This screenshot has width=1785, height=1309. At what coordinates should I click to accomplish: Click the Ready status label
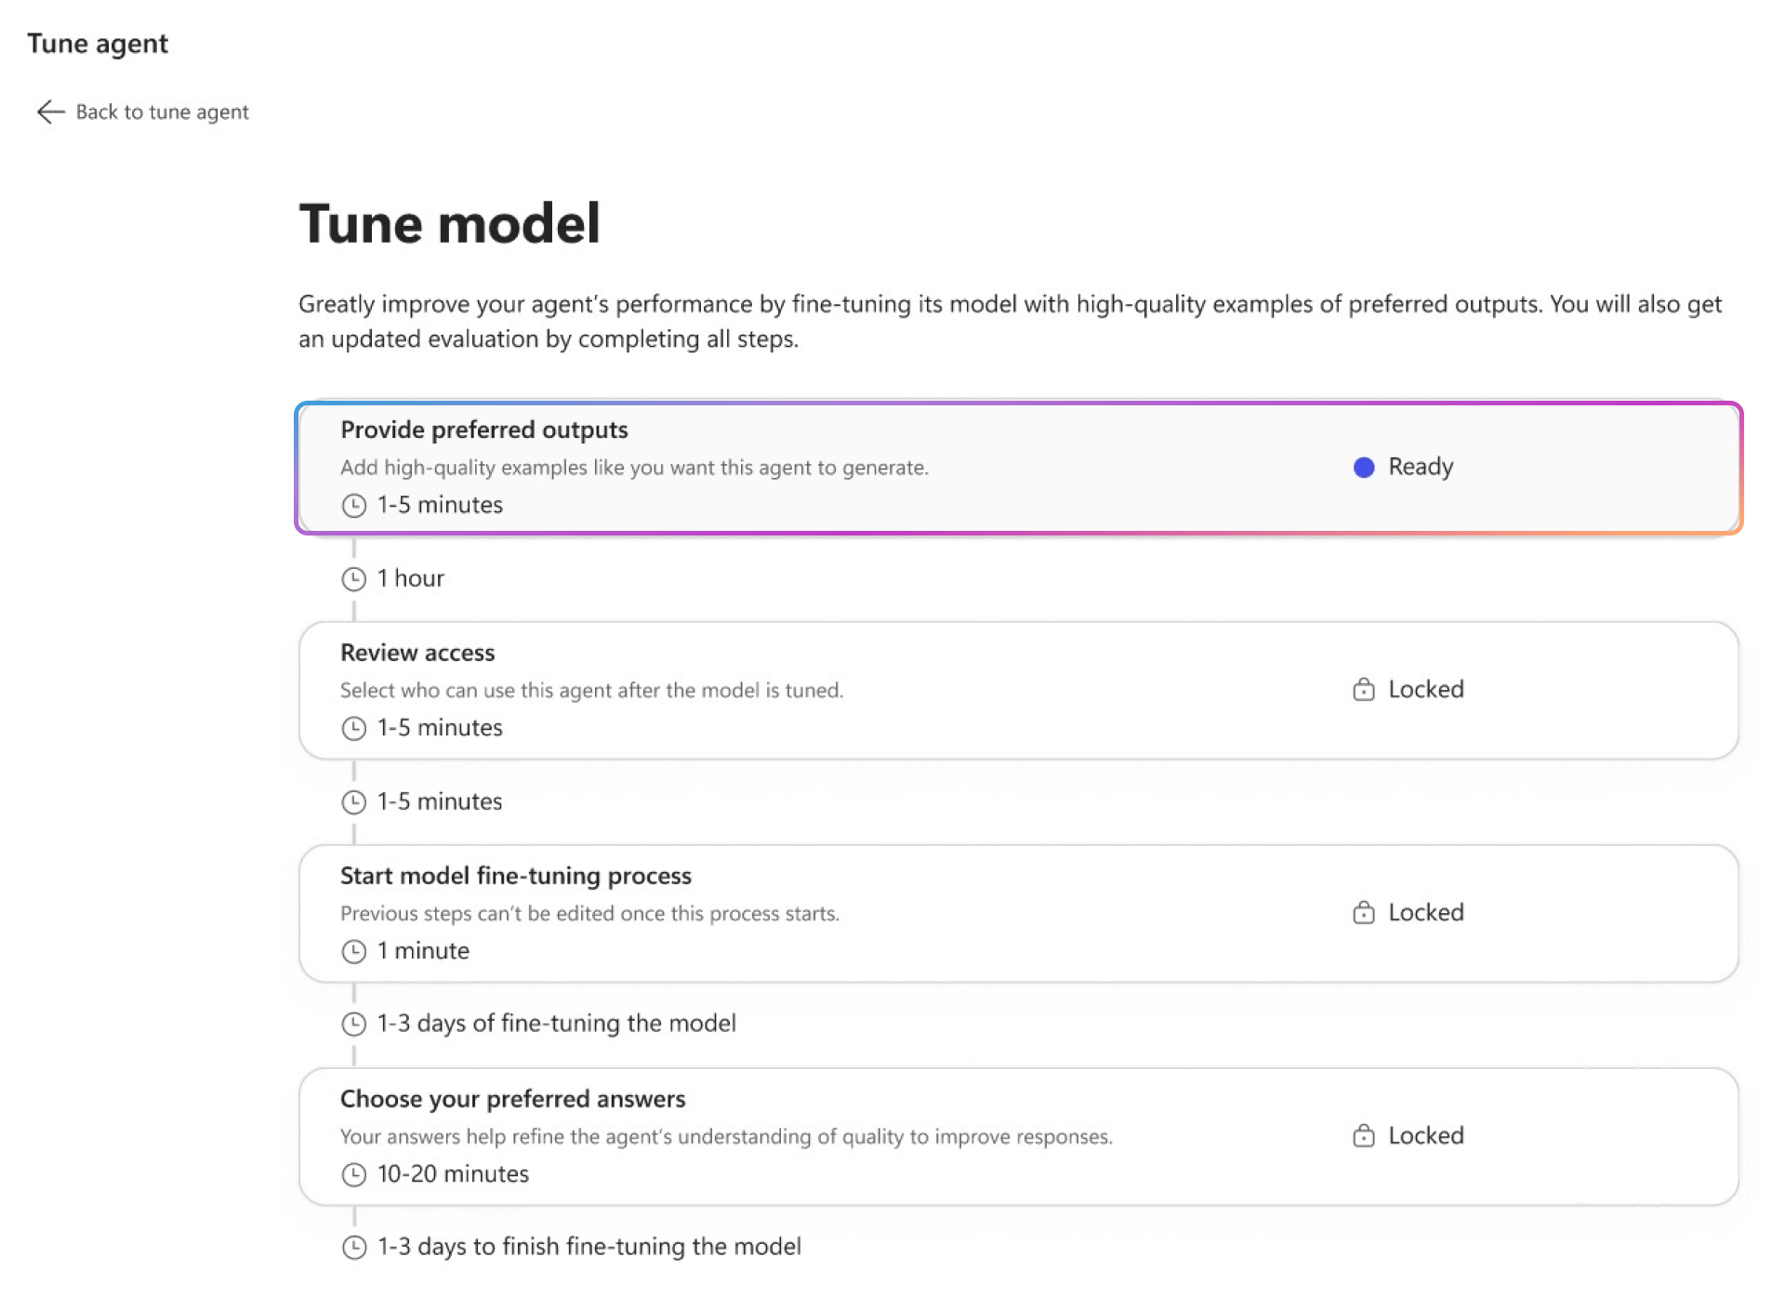(1420, 467)
